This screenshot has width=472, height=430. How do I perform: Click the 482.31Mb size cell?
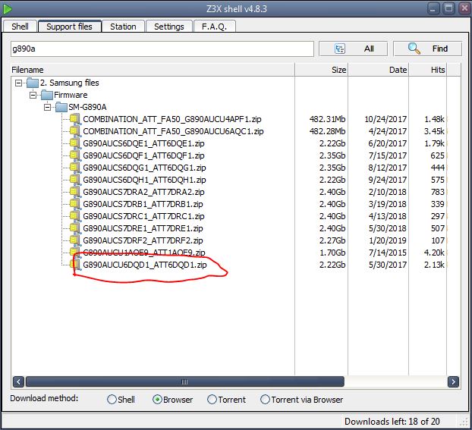click(327, 119)
